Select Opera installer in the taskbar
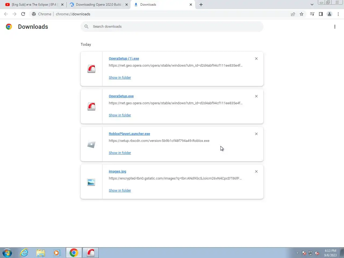 pos(91,253)
